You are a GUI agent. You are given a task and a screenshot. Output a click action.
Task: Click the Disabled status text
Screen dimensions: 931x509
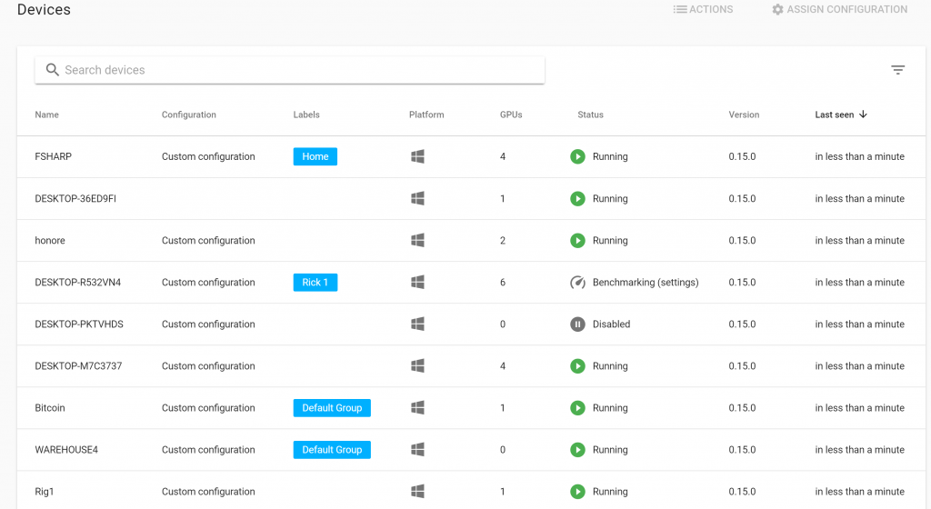click(x=612, y=324)
